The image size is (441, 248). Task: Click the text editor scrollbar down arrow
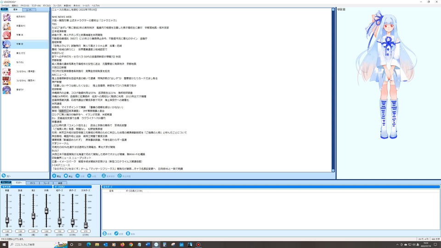click(334, 170)
